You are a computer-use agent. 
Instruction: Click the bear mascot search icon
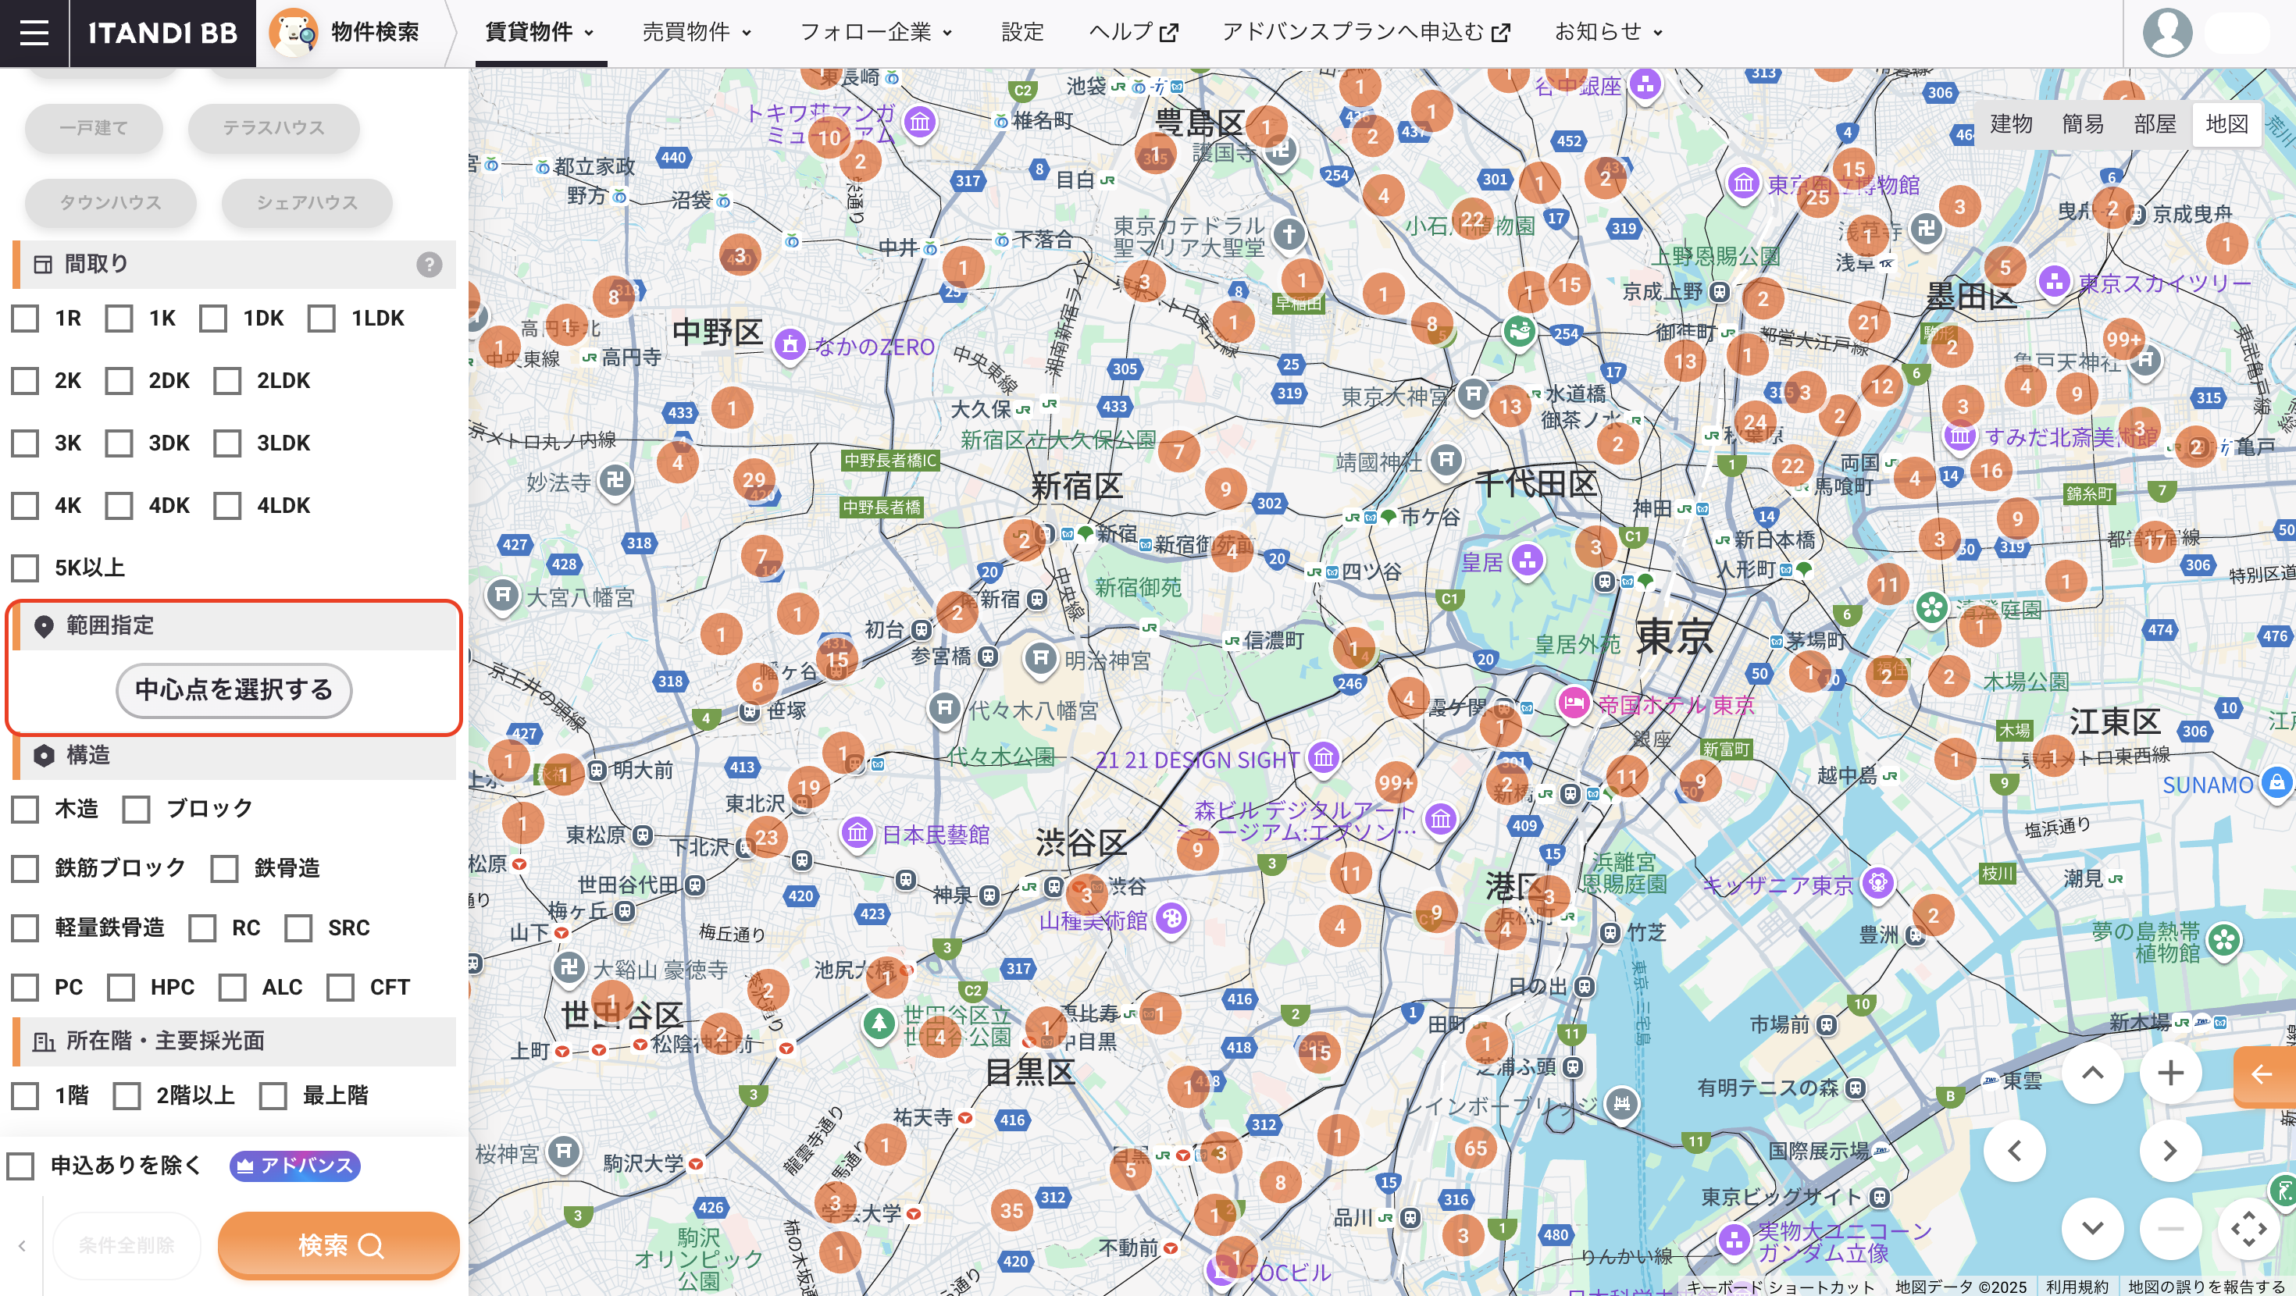293,33
